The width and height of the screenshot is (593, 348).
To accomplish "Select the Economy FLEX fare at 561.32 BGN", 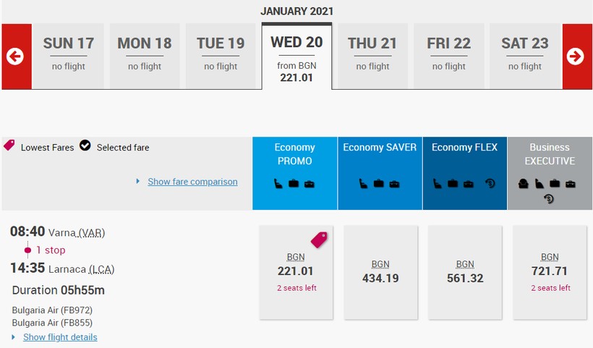I will click(x=465, y=271).
